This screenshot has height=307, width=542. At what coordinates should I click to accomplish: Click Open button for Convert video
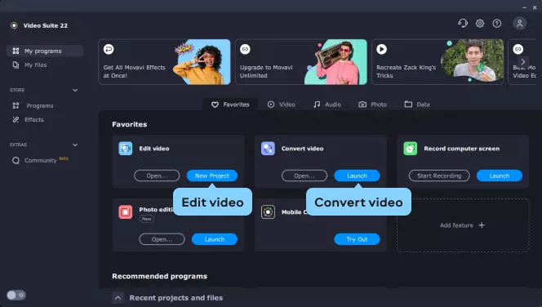tap(304, 176)
